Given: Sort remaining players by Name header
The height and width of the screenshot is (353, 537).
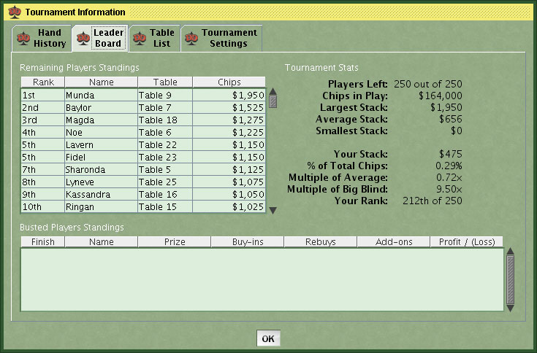Looking at the screenshot, I should 101,82.
